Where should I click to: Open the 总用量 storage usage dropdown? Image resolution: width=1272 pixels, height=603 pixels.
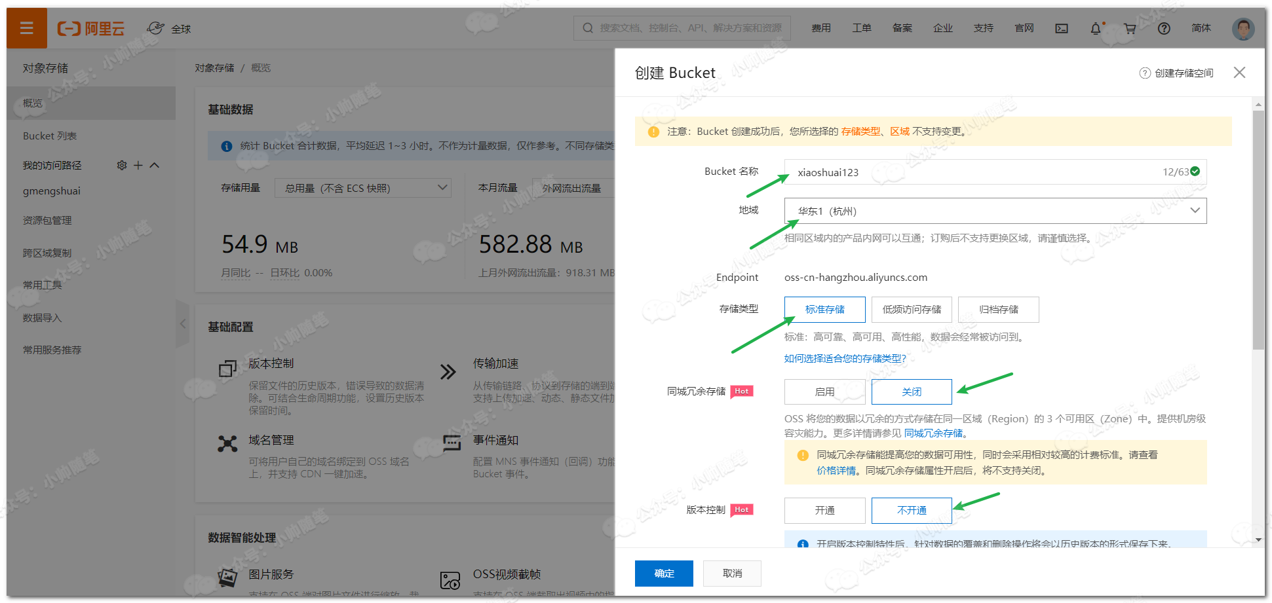[363, 189]
